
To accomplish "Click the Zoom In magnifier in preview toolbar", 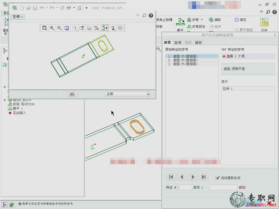I will pyautogui.click(x=52, y=28).
